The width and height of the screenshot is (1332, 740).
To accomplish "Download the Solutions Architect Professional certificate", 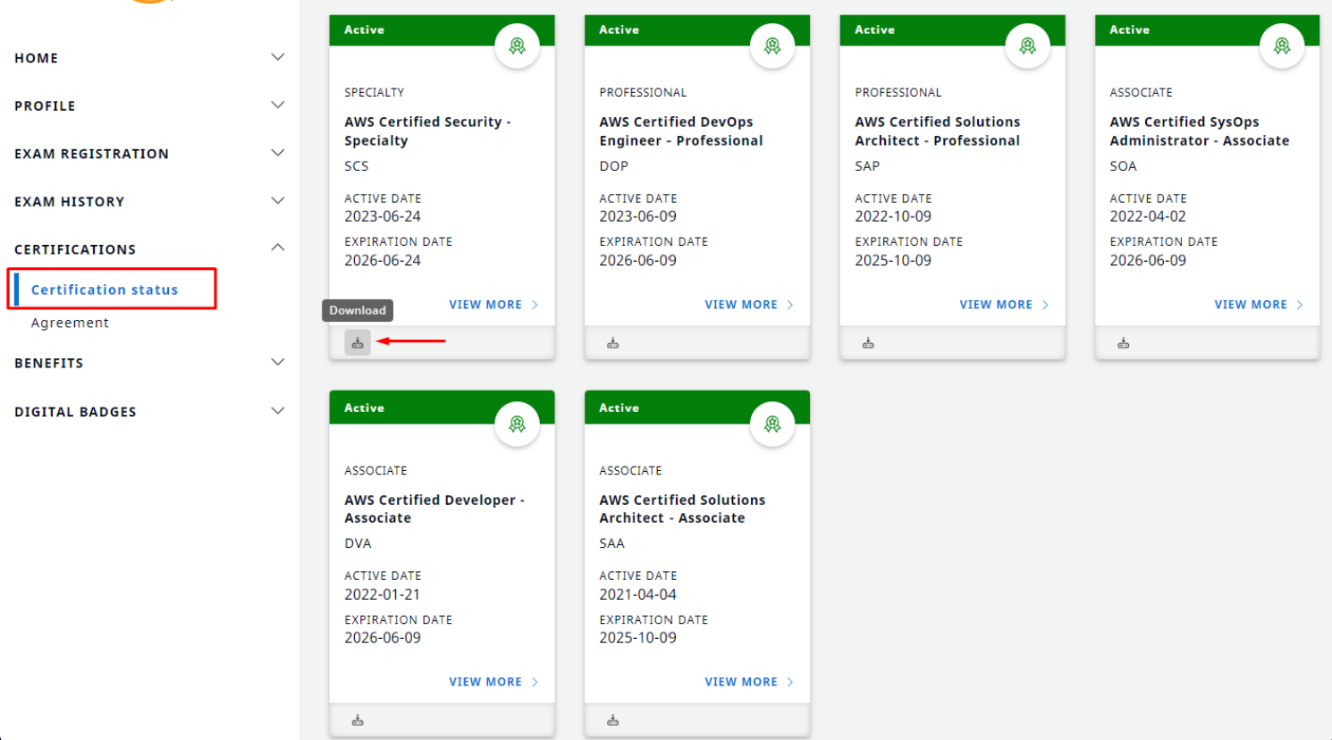I will (x=868, y=343).
